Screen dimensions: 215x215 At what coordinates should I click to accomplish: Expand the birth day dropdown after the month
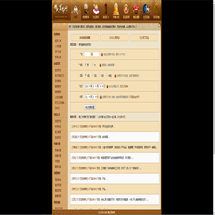tap(102, 87)
